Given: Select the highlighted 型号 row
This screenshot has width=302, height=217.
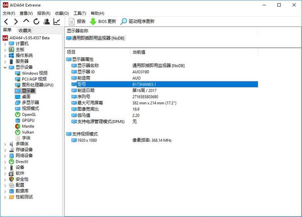Looking at the screenshot, I should coord(165,84).
